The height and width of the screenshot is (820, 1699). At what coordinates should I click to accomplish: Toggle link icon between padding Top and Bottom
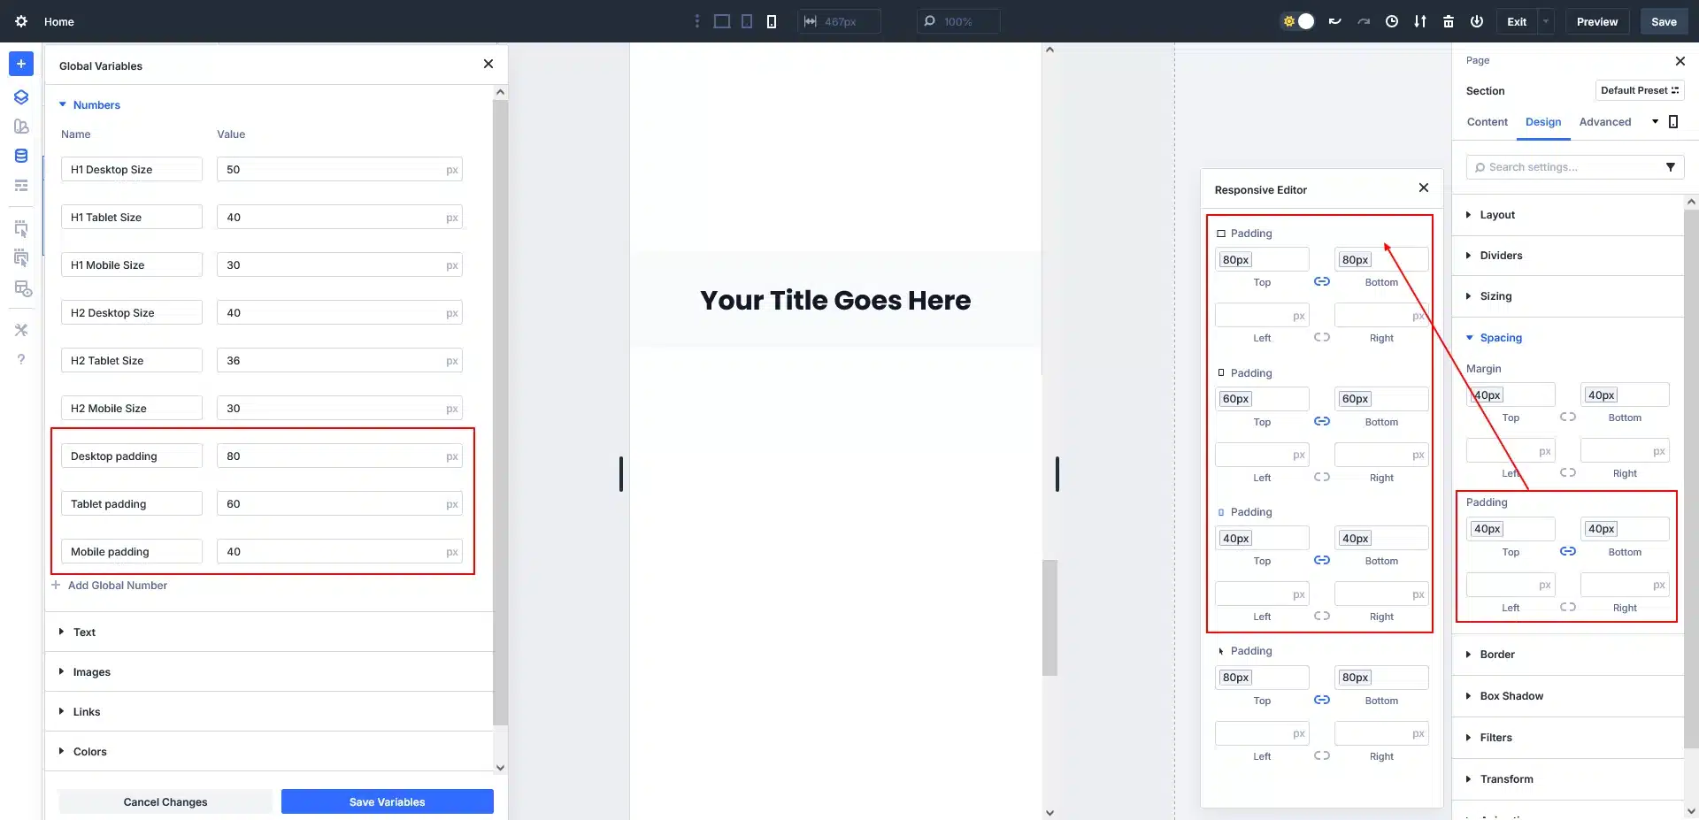tap(1567, 551)
